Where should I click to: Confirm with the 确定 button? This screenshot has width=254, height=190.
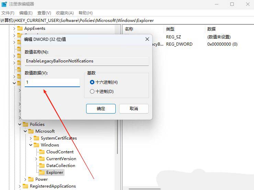coord(101,109)
